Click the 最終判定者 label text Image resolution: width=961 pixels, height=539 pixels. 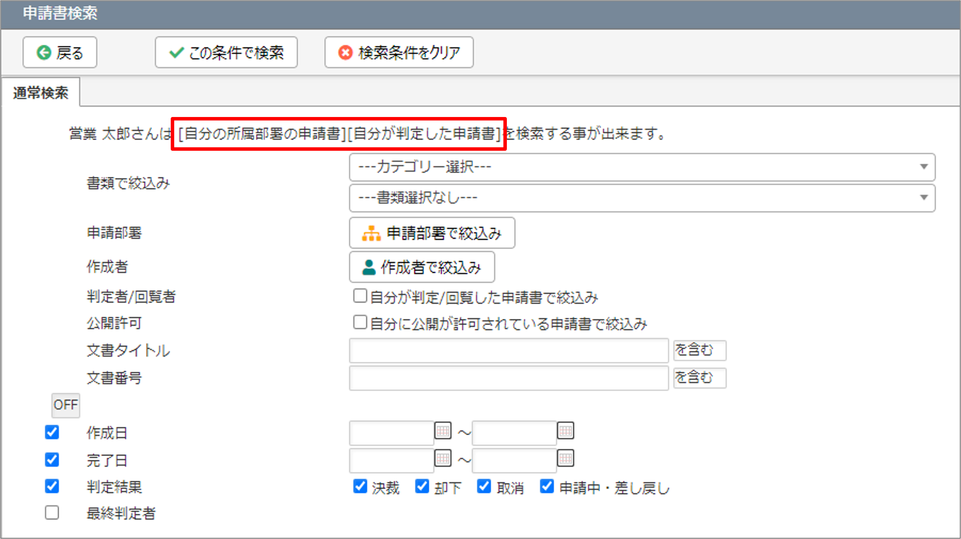click(121, 513)
